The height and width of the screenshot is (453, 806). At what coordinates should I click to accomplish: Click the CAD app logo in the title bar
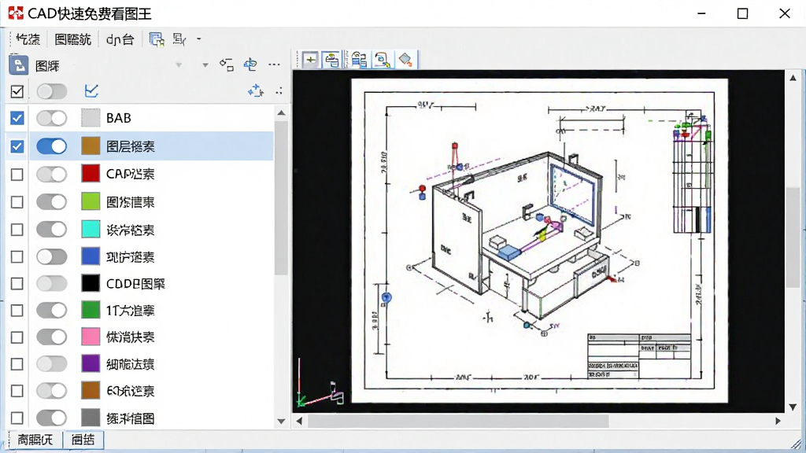click(16, 13)
